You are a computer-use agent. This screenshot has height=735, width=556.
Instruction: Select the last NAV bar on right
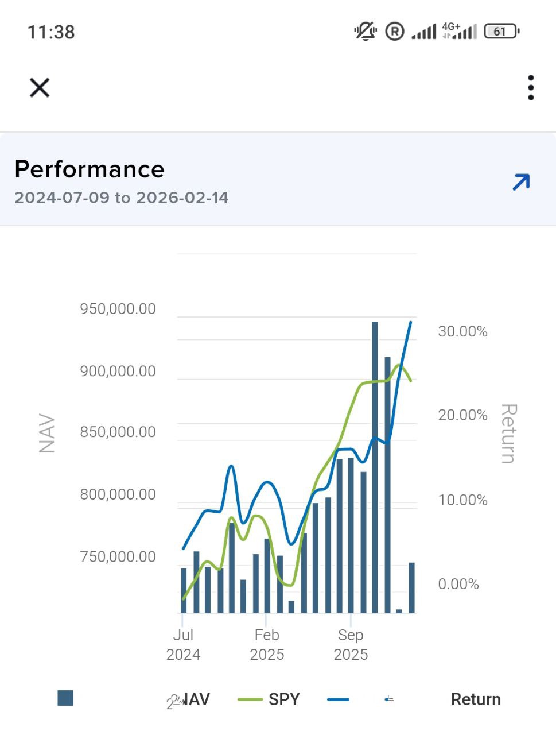point(411,587)
